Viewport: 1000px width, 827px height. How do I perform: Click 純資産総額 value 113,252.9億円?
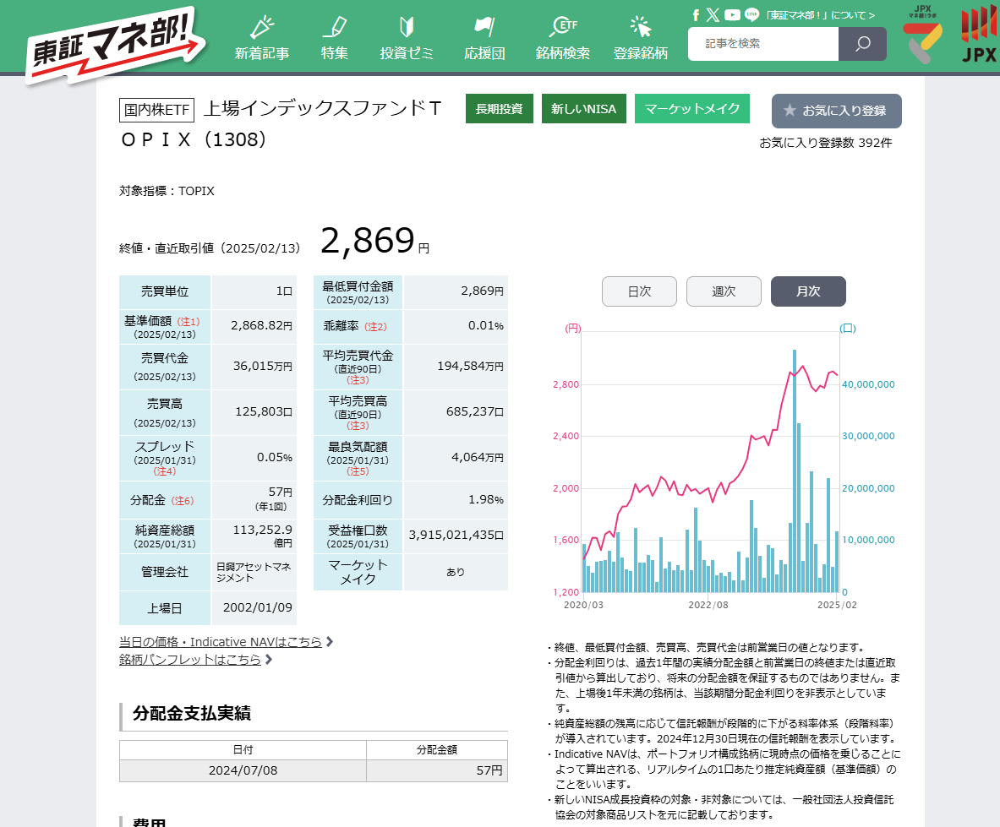point(263,536)
